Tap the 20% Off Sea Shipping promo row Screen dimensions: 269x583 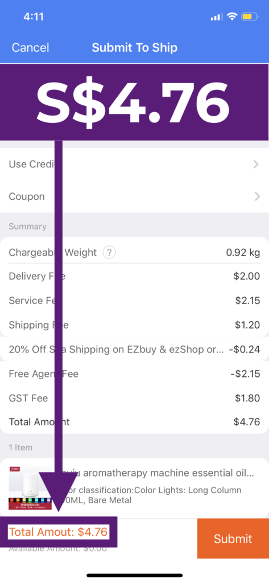click(x=134, y=350)
